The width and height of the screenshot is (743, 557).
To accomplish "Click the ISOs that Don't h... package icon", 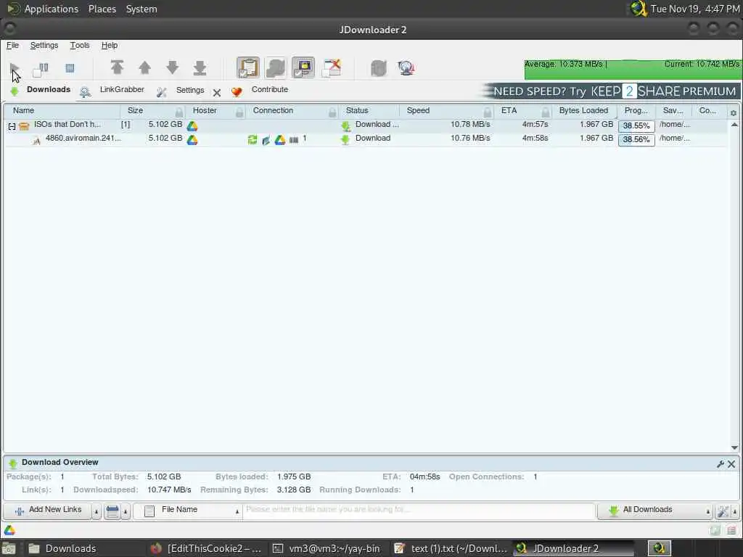I will pyautogui.click(x=24, y=126).
